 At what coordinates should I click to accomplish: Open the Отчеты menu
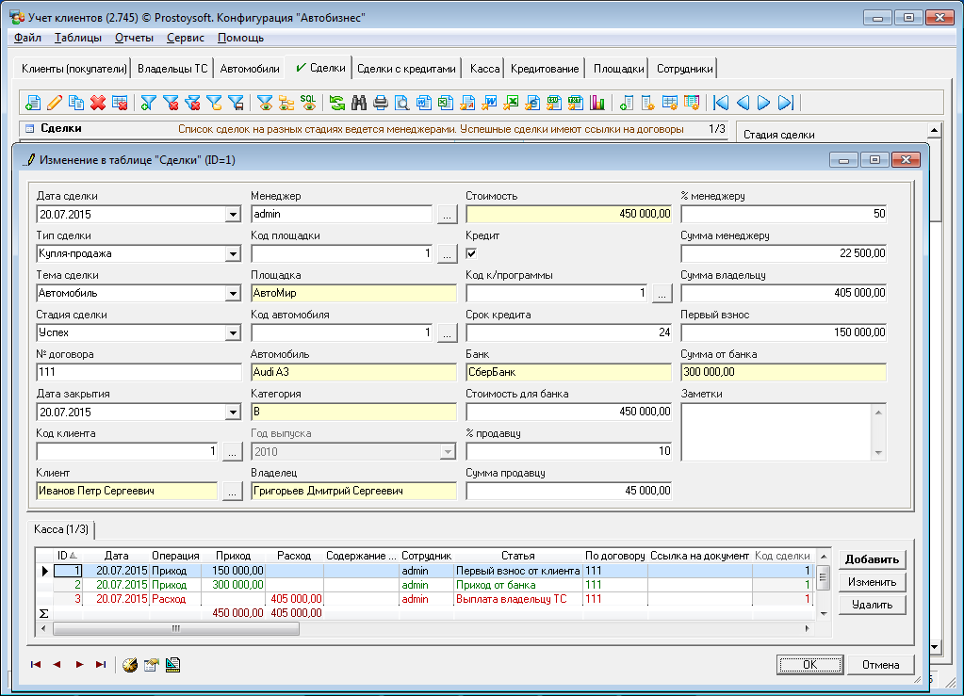[134, 38]
